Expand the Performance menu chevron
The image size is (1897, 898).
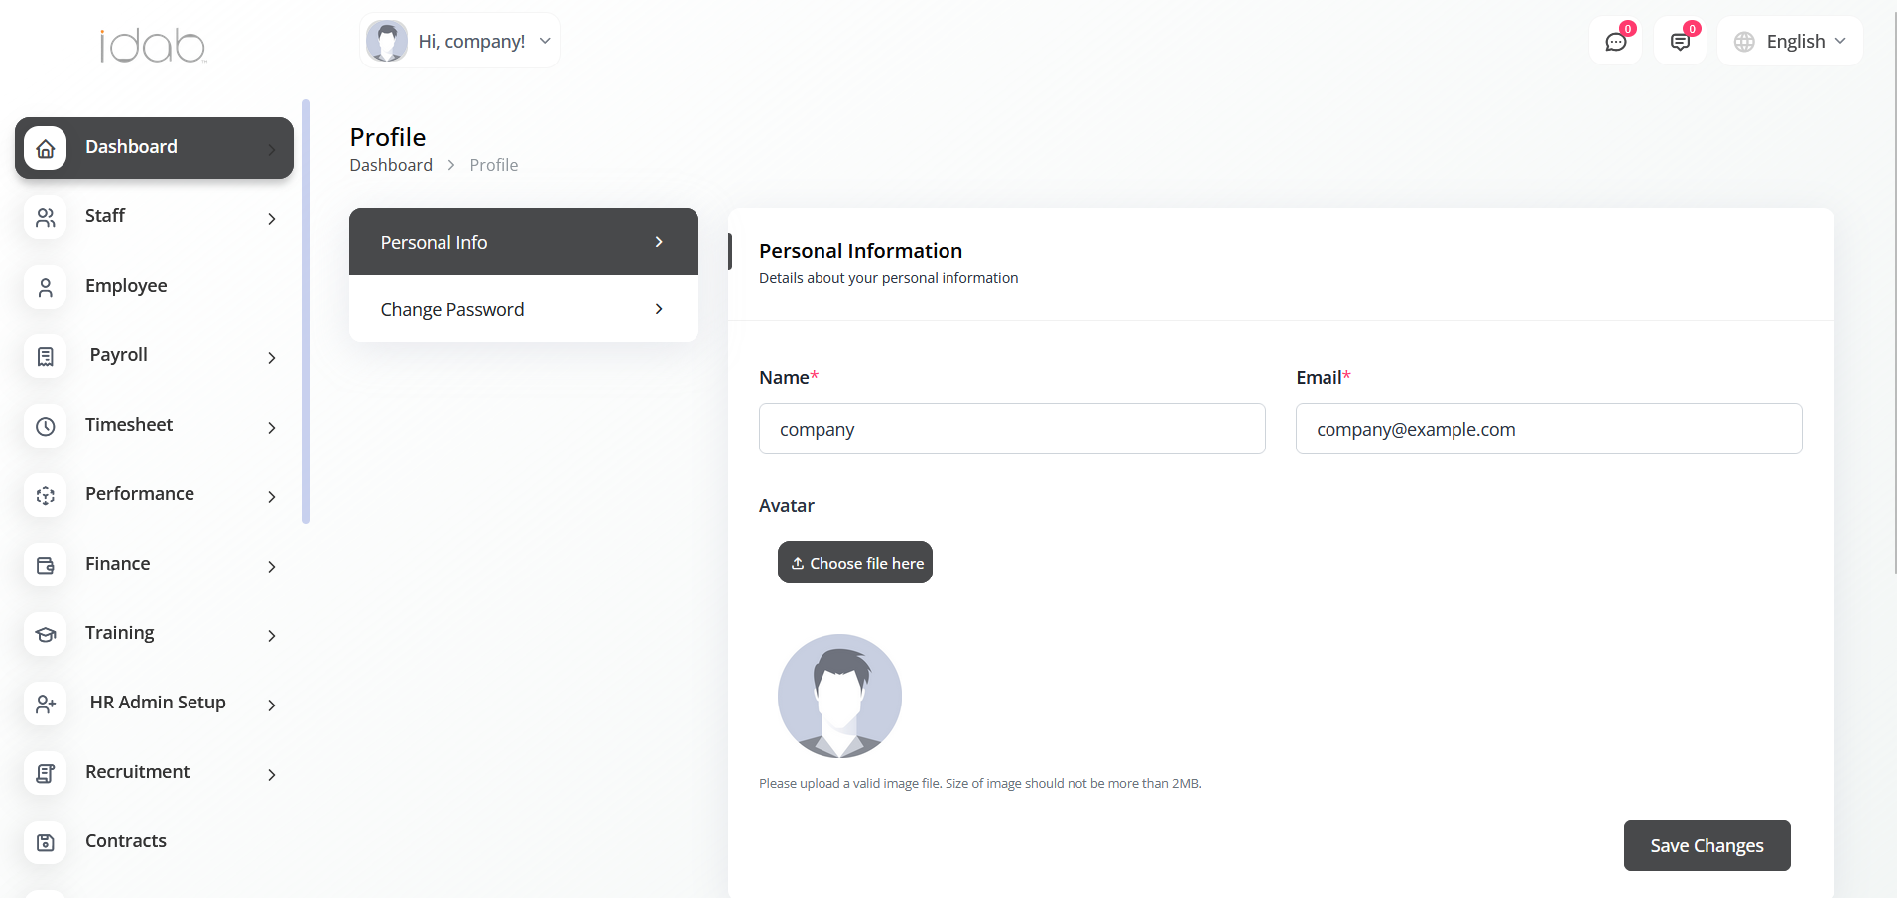(272, 496)
